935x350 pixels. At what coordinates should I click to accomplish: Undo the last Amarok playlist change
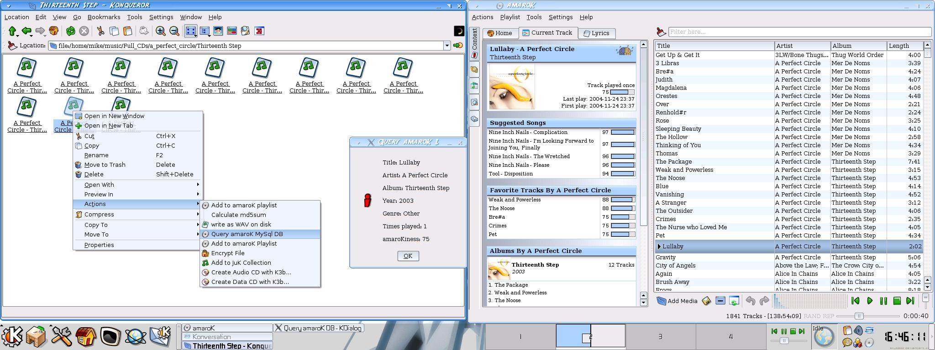pos(750,301)
